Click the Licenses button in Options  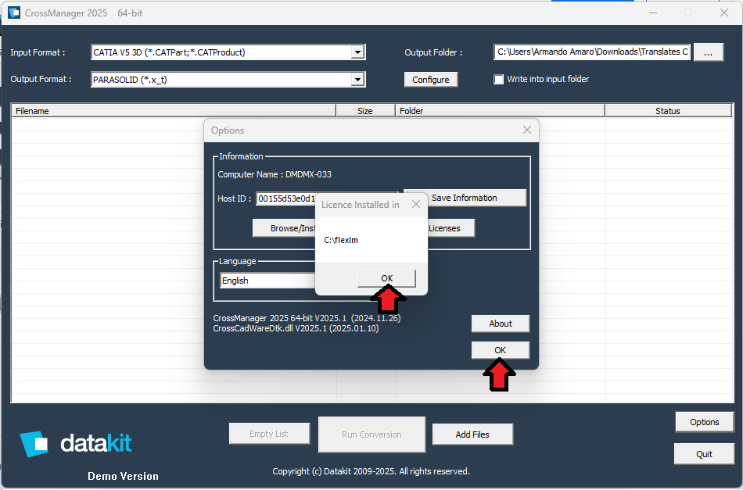coord(450,228)
